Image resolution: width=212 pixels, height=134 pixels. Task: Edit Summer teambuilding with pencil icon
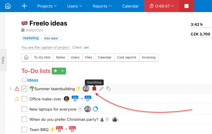pyautogui.click(x=101, y=89)
